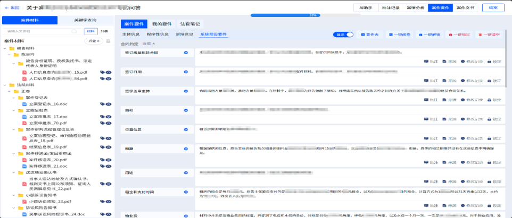Viewport: 512px width, 218px height.
Task: Toggle the 显示 switch
Action: 343,34
